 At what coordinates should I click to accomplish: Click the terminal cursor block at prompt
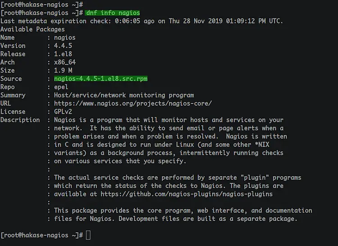click(88, 235)
